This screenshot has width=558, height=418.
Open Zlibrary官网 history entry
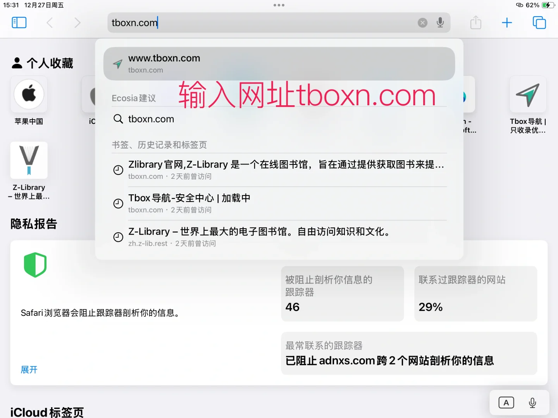pyautogui.click(x=279, y=170)
